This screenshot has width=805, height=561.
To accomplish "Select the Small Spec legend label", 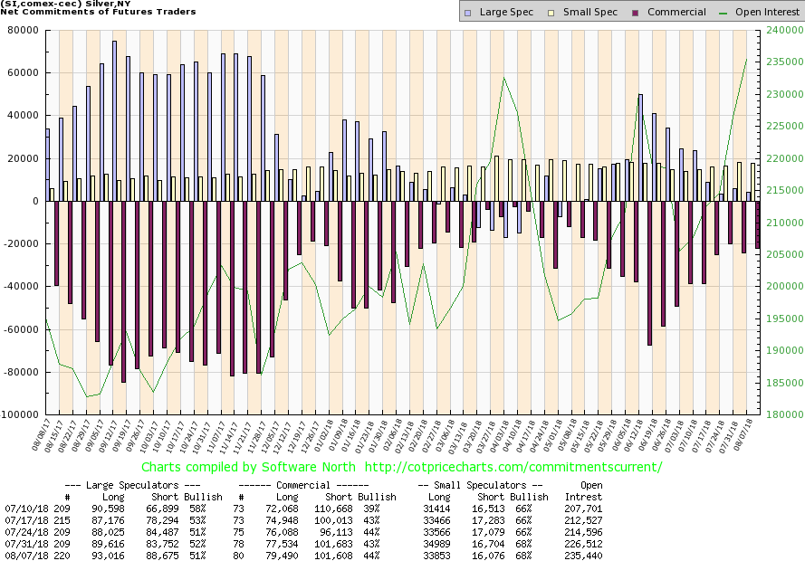I will [590, 13].
